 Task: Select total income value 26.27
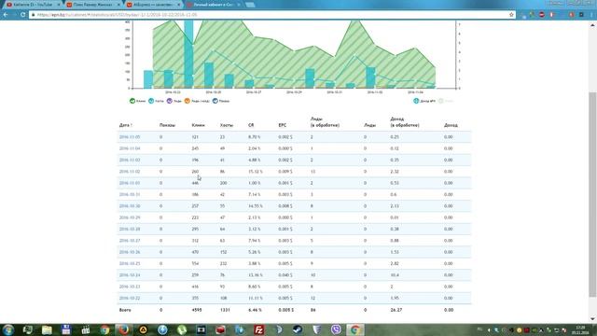pos(396,310)
